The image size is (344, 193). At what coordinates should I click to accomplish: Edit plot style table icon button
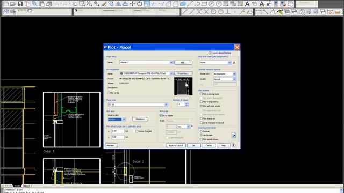pos(234,63)
